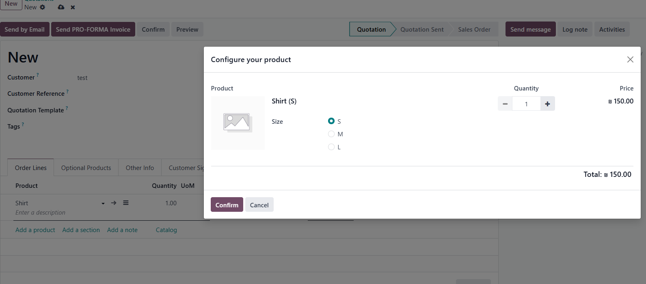Click the list icon on Shirt line
Image resolution: width=646 pixels, height=284 pixels.
tap(126, 203)
